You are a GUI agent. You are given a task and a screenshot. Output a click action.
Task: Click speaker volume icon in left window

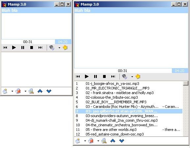[x=52, y=48]
